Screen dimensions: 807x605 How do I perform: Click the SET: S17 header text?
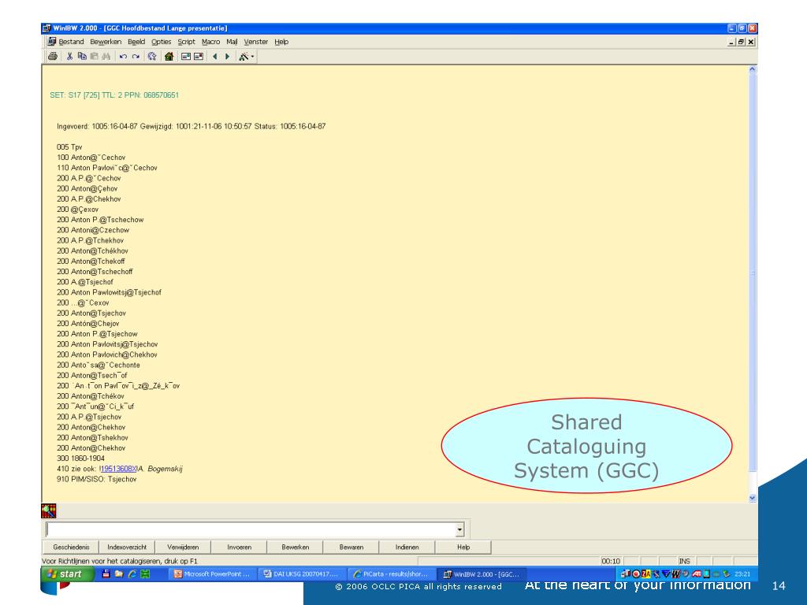pos(114,95)
